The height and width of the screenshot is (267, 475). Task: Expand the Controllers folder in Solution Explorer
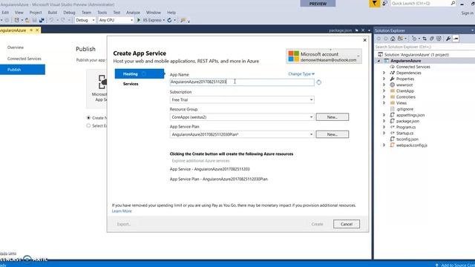pos(384,97)
